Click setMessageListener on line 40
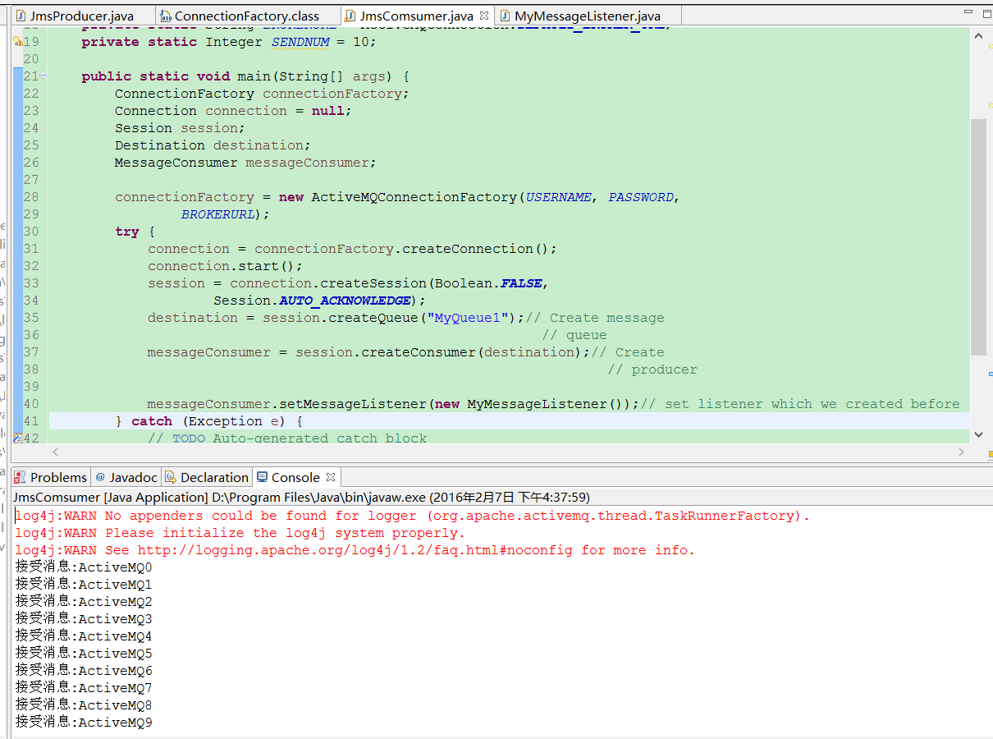This screenshot has height=739, width=993. [x=353, y=404]
